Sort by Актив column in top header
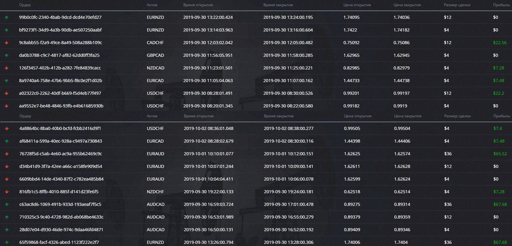Viewport: 512px width, 246px height. (x=151, y=5)
